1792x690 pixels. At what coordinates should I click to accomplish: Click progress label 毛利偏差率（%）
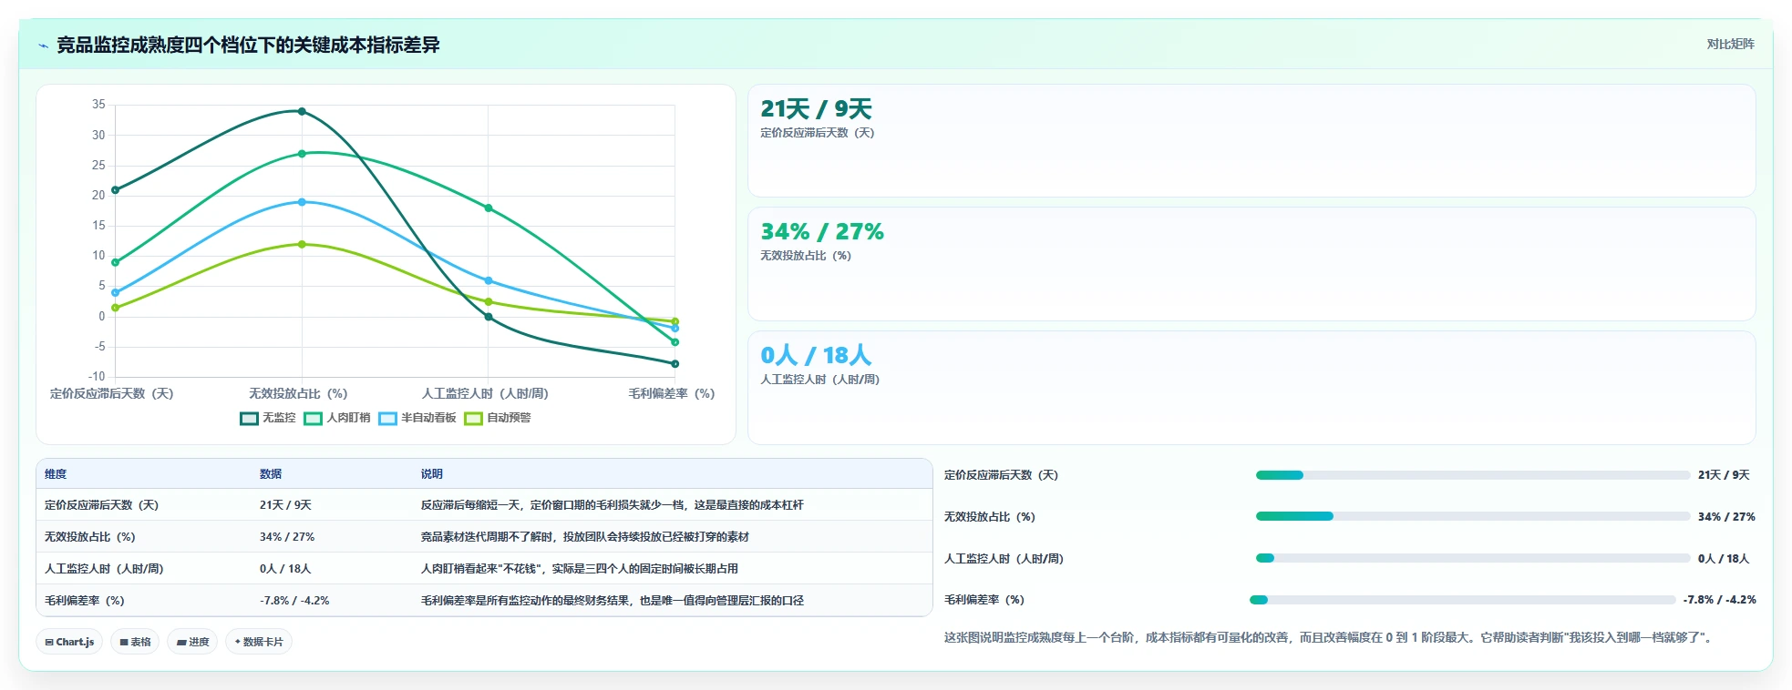point(984,600)
